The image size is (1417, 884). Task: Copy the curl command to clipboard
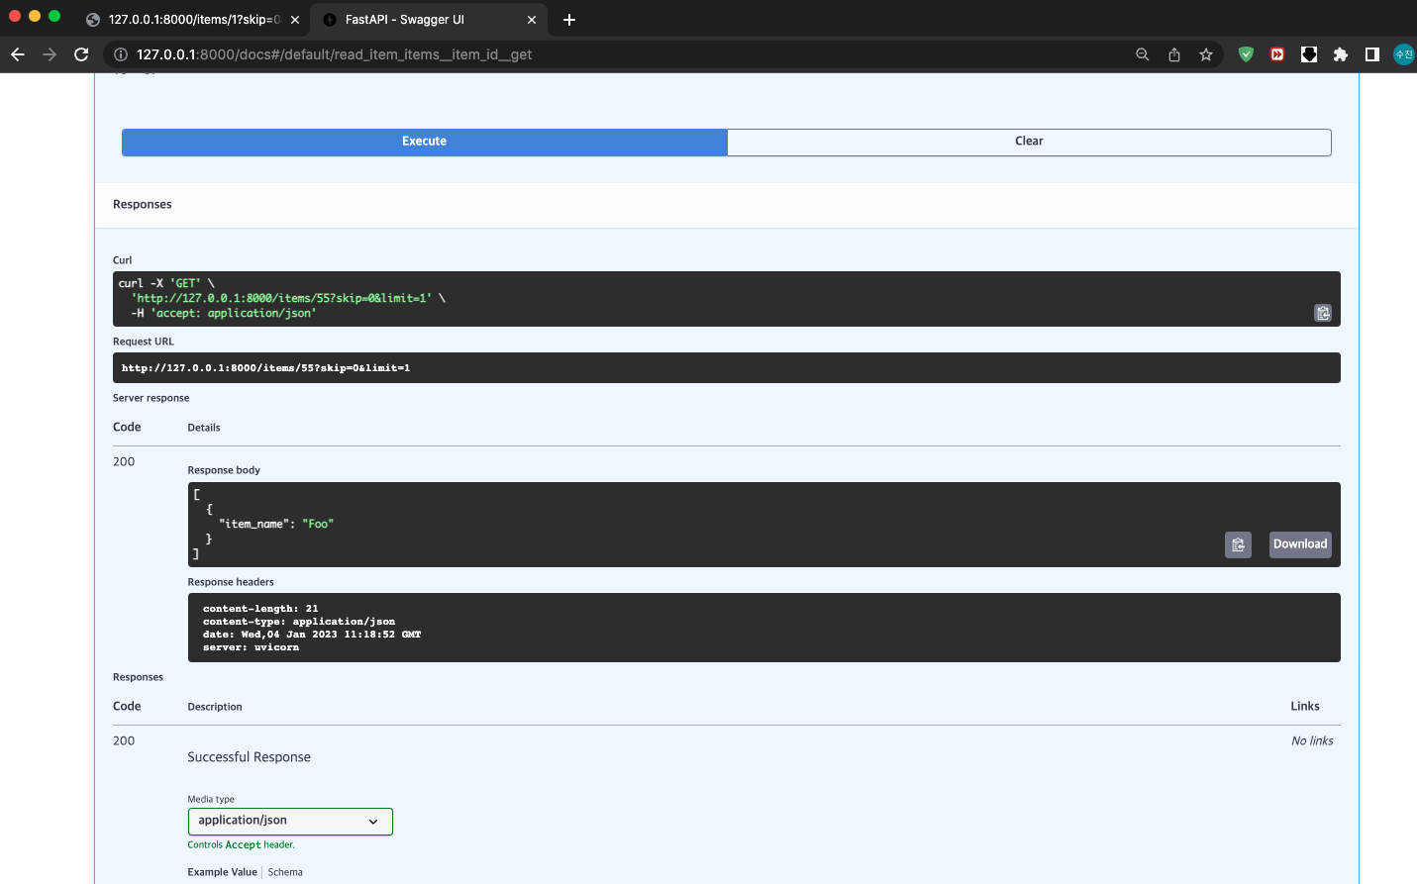1323,313
